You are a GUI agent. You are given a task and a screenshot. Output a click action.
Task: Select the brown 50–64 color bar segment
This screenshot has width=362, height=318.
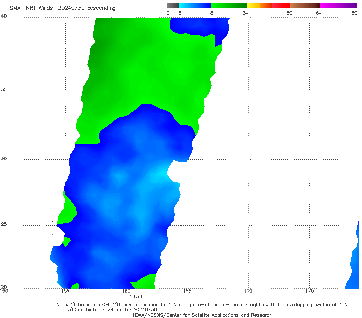coord(305,6)
